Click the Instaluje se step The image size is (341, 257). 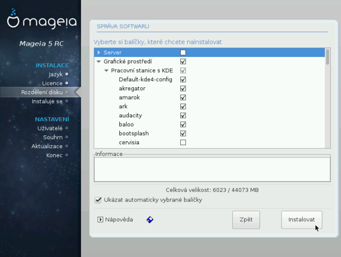[47, 102]
